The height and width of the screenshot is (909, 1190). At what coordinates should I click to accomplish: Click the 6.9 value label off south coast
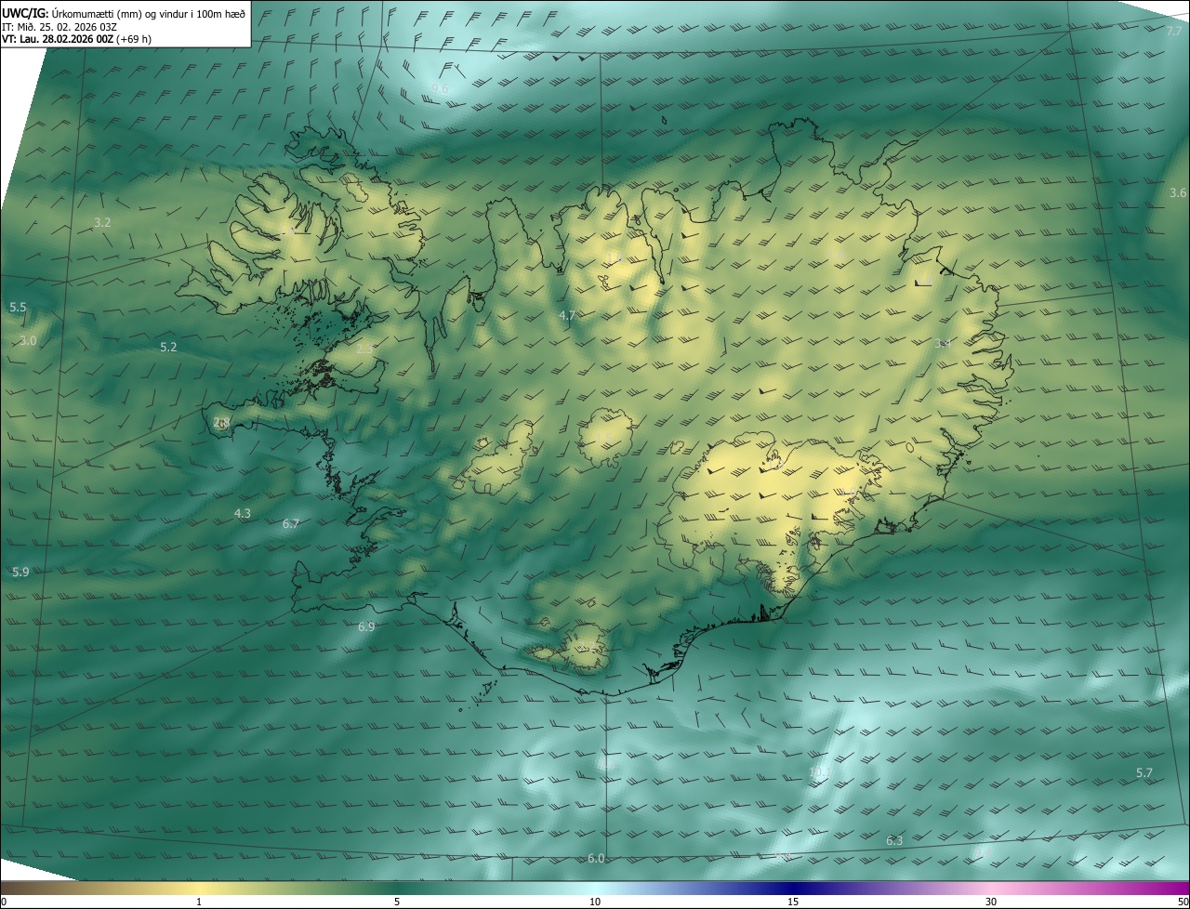[x=366, y=627]
